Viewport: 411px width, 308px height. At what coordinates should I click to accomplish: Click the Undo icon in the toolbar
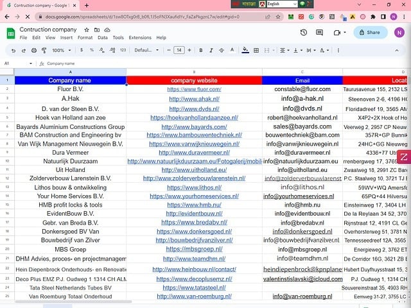coord(13,50)
